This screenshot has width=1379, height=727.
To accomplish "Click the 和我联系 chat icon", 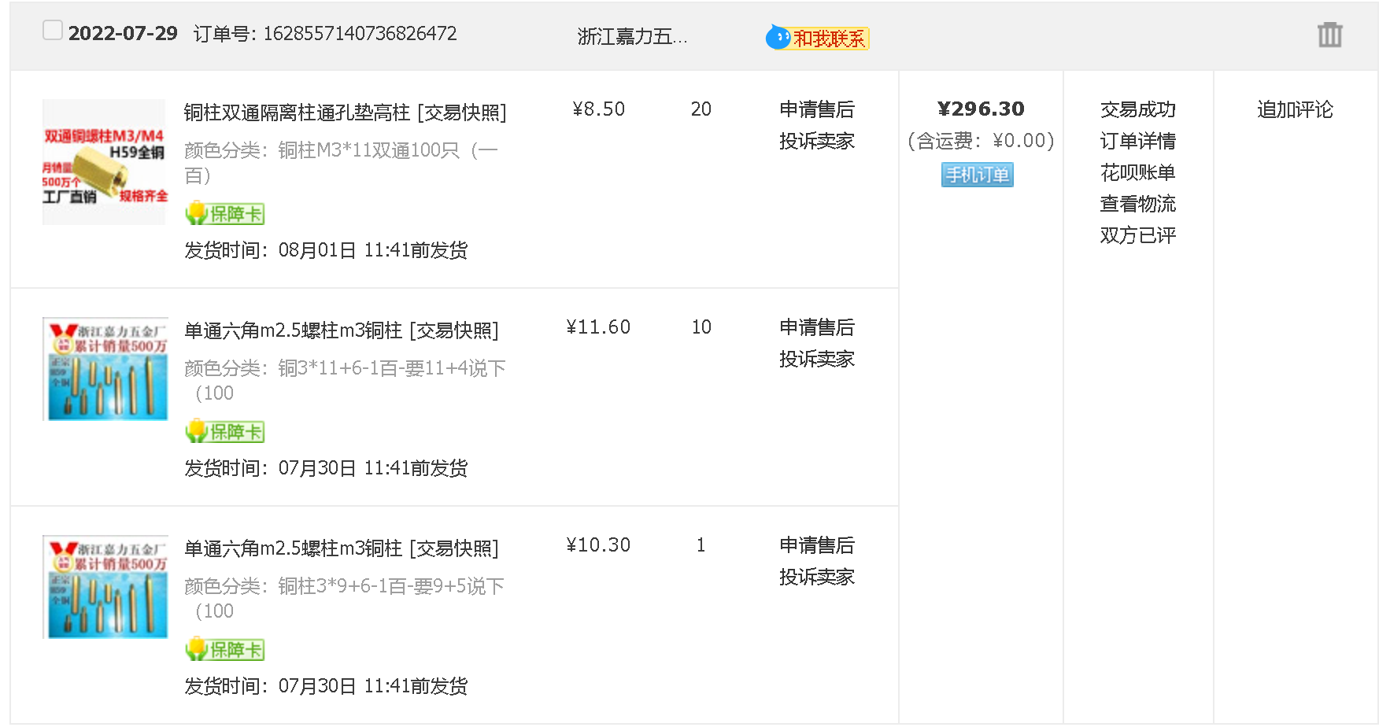I will [818, 38].
